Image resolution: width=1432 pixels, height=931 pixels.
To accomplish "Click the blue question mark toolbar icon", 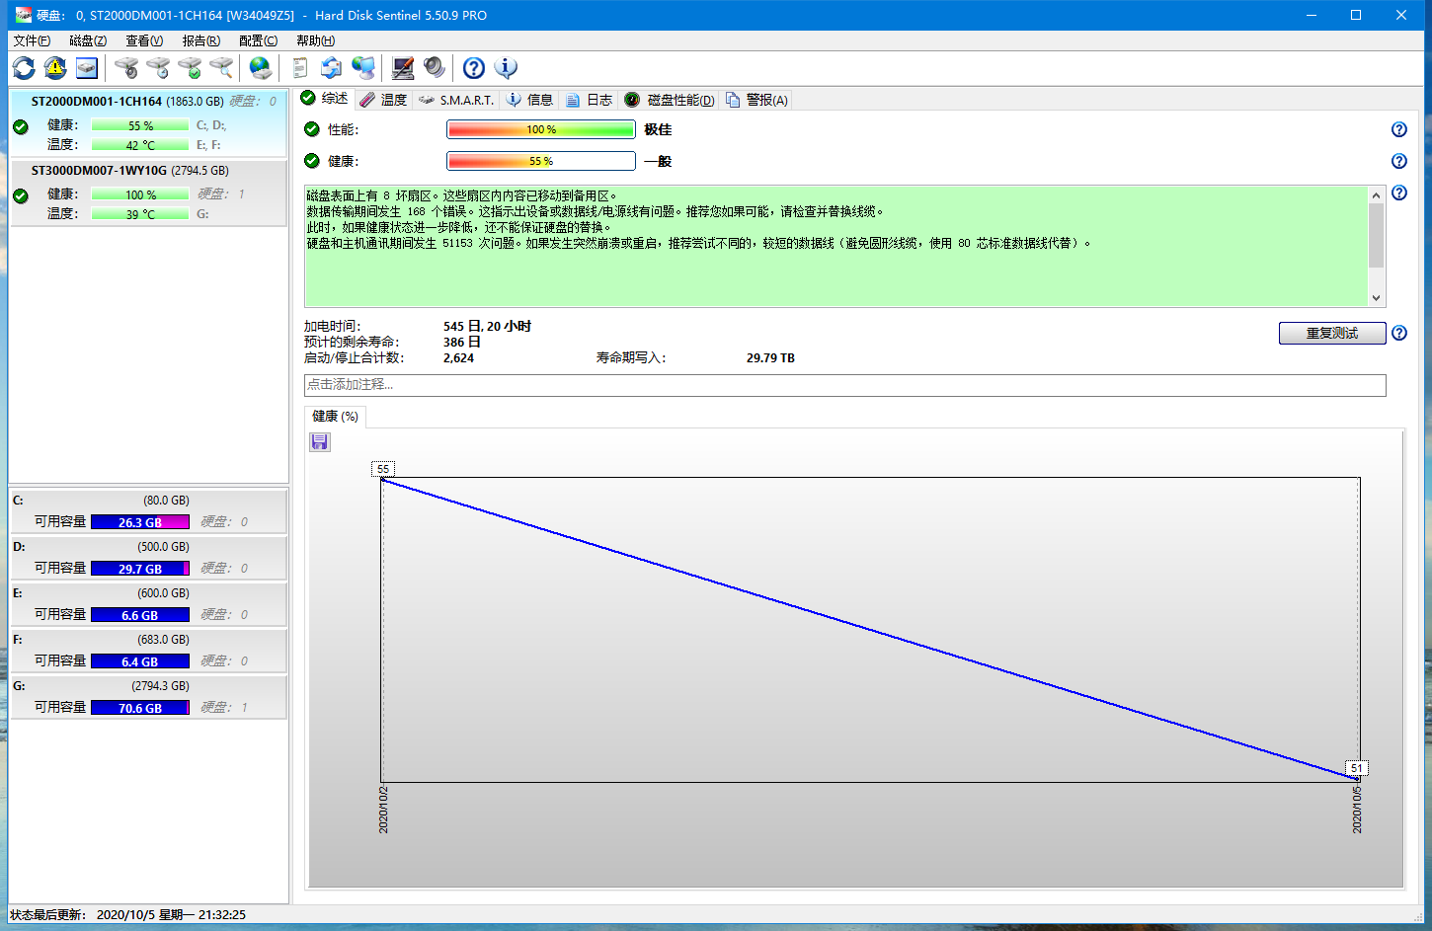I will pos(474,68).
